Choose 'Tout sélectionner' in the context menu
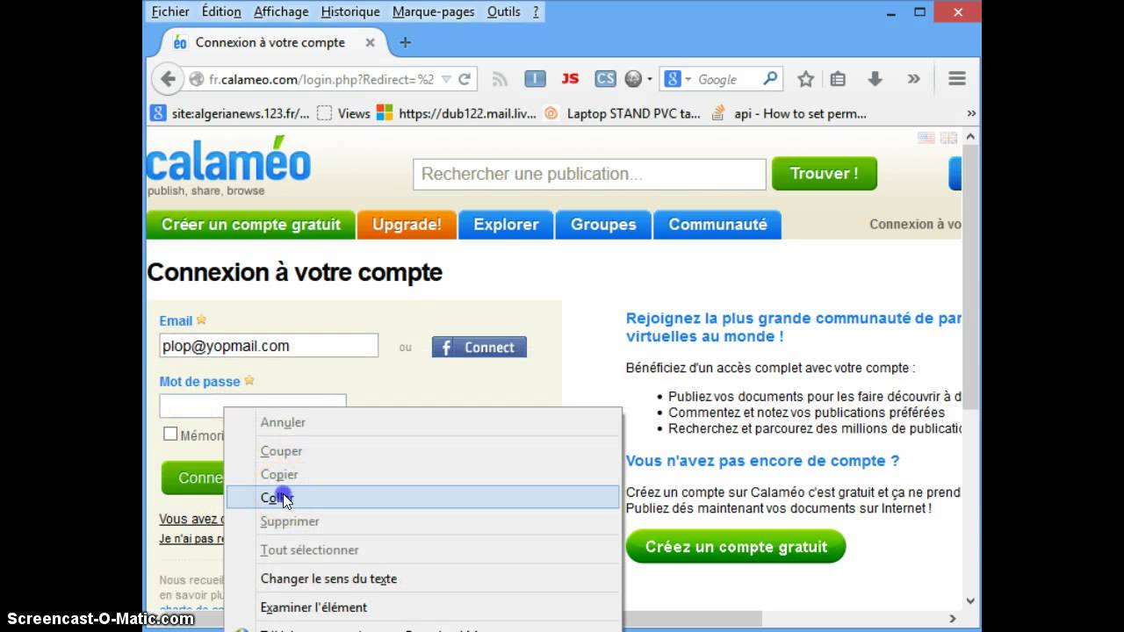1124x632 pixels. click(422, 550)
